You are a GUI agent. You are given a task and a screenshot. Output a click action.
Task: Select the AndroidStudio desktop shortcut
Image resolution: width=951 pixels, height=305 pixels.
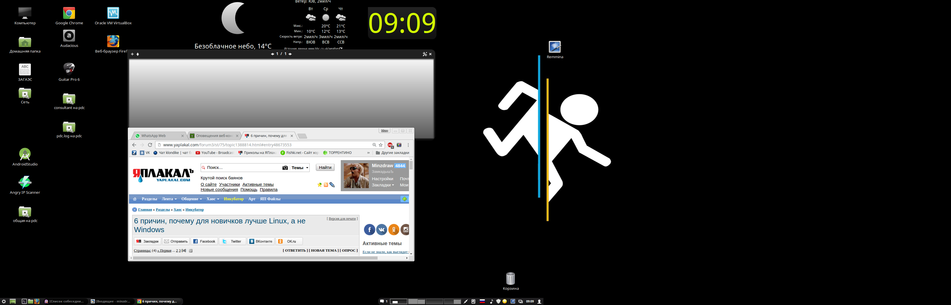tap(25, 157)
